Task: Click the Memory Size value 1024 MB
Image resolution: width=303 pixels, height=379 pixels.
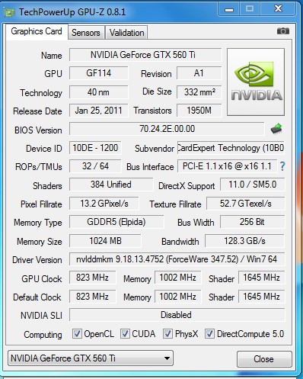Action: pyautogui.click(x=105, y=241)
